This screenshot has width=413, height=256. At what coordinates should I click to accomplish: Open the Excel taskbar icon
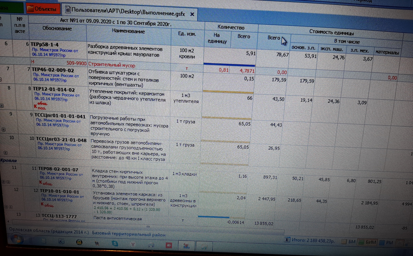(x=61, y=242)
